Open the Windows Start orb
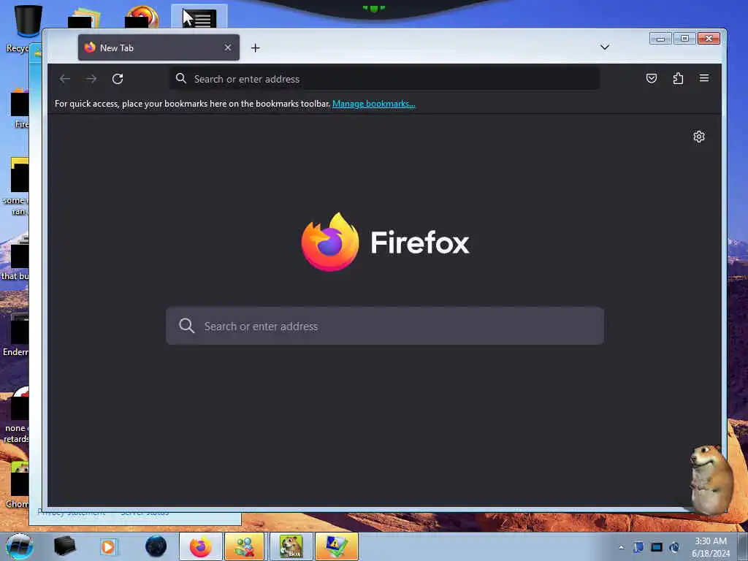Viewport: 748px width, 561px height. pos(20,546)
